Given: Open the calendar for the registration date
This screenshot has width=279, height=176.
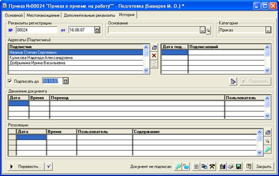Looking at the screenshot, I should pos(97,30).
